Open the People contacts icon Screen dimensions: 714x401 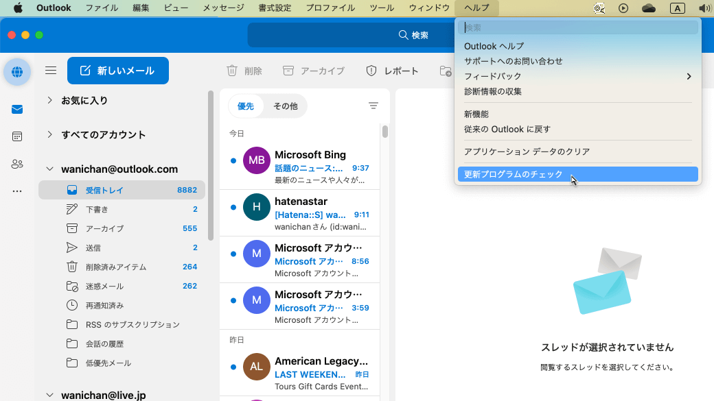click(17, 164)
